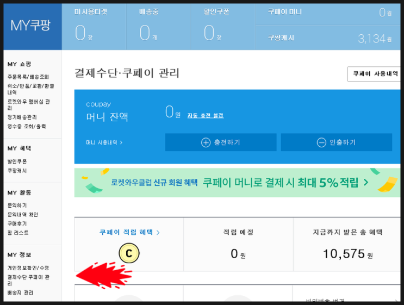
Task: Click the 결제수단·쿠페이 관리 page title
Action: [127, 73]
